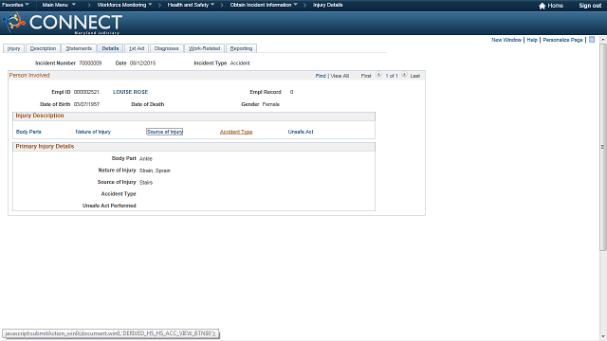Click Last in Person Involved navigation
The image size is (607, 341).
[x=415, y=76]
